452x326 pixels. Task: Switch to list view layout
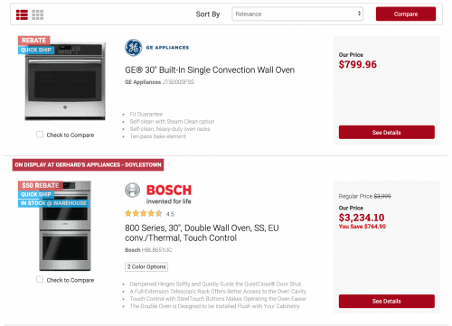click(22, 14)
